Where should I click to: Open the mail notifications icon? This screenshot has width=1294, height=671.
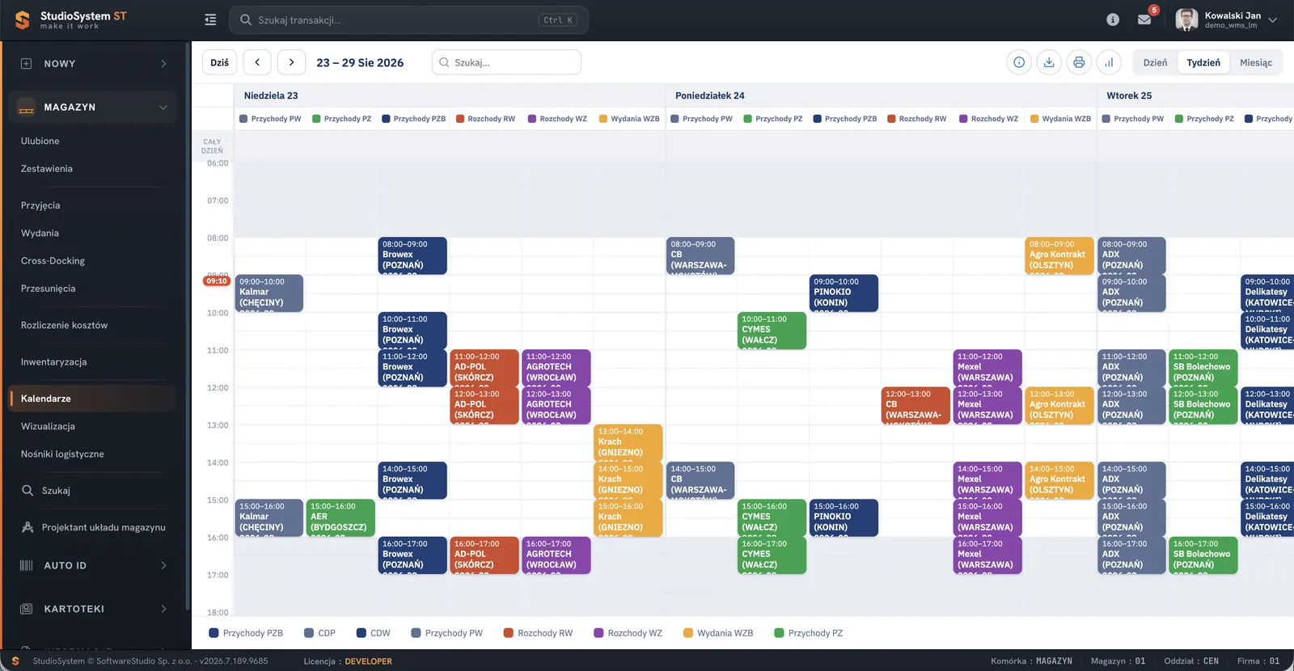(x=1144, y=19)
